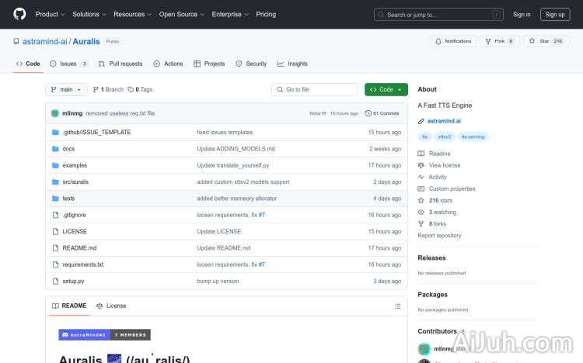Viewport: 583px width, 363px height.
Task: Open the setup.py file
Action: coord(73,281)
